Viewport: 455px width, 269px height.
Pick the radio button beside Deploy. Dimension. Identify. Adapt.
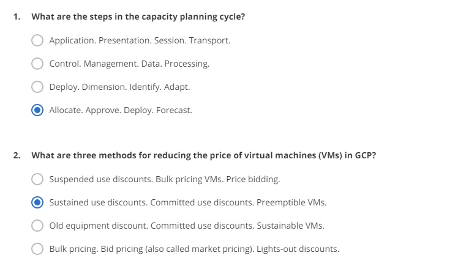click(37, 87)
